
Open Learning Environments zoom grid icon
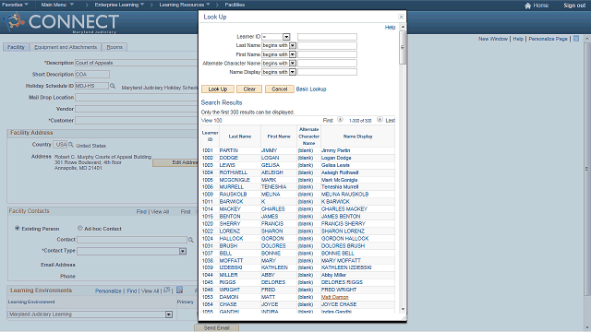(x=166, y=290)
